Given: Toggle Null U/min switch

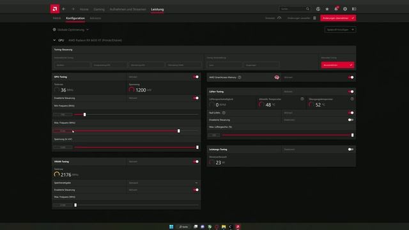Looking at the screenshot, I should [351, 112].
